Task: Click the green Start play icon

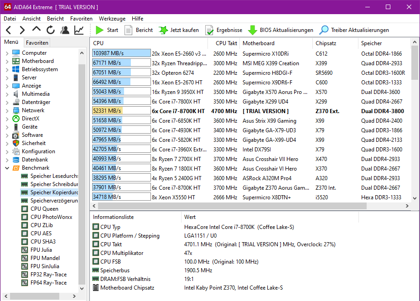Action: click(99, 30)
